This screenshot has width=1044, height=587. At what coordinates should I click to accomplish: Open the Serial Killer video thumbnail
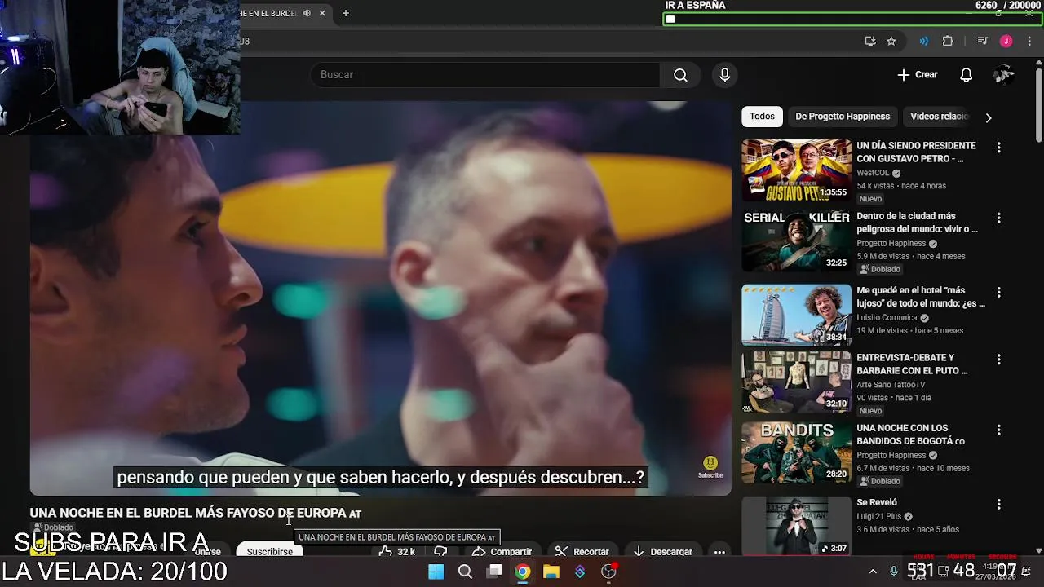[796, 241]
